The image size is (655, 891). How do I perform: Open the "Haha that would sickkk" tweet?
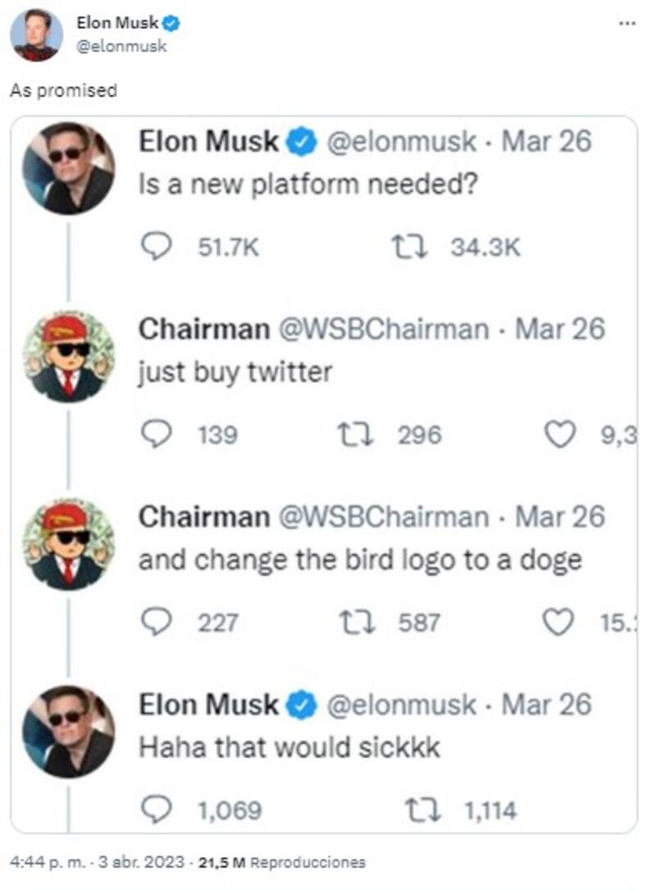289,747
